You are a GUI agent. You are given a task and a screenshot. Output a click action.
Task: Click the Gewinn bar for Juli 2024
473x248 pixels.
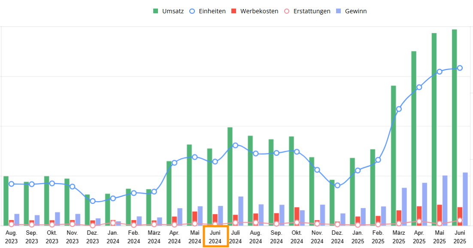click(241, 211)
